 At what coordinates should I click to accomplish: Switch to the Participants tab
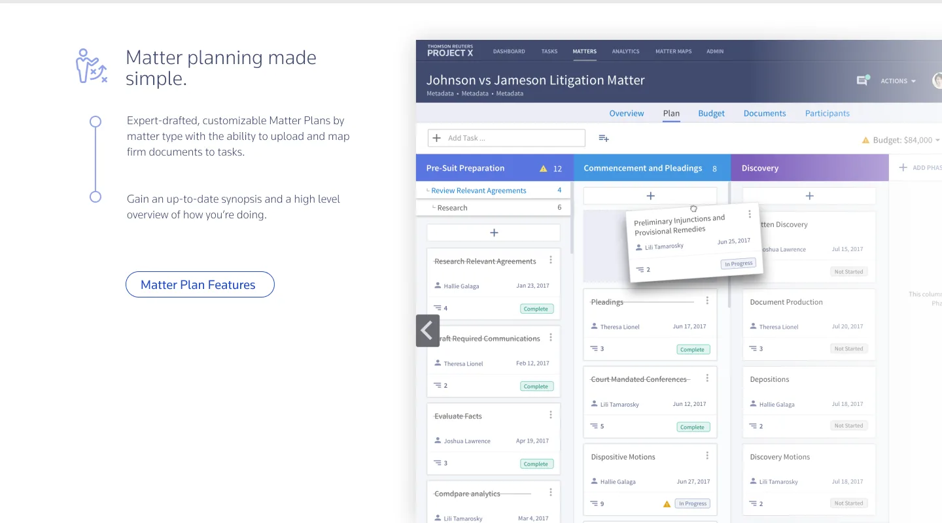[x=828, y=113]
